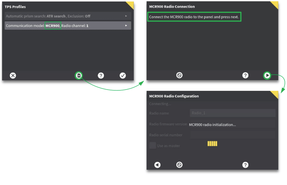Click the yellow radio initialization progress indicator
This screenshot has width=287, height=185.
coord(212,144)
